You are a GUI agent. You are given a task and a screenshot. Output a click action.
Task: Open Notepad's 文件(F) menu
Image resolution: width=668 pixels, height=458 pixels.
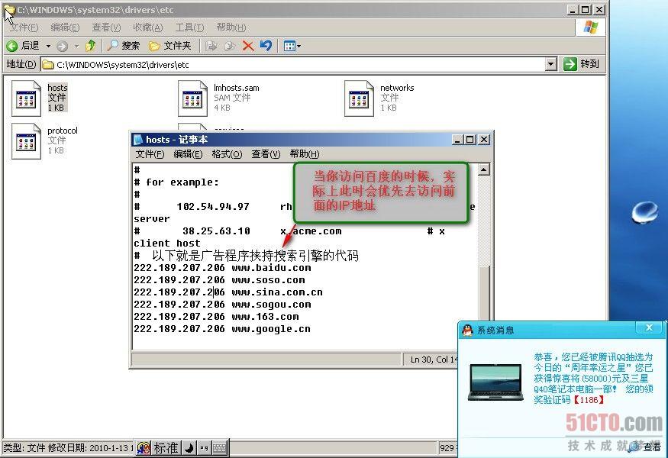[x=150, y=153]
